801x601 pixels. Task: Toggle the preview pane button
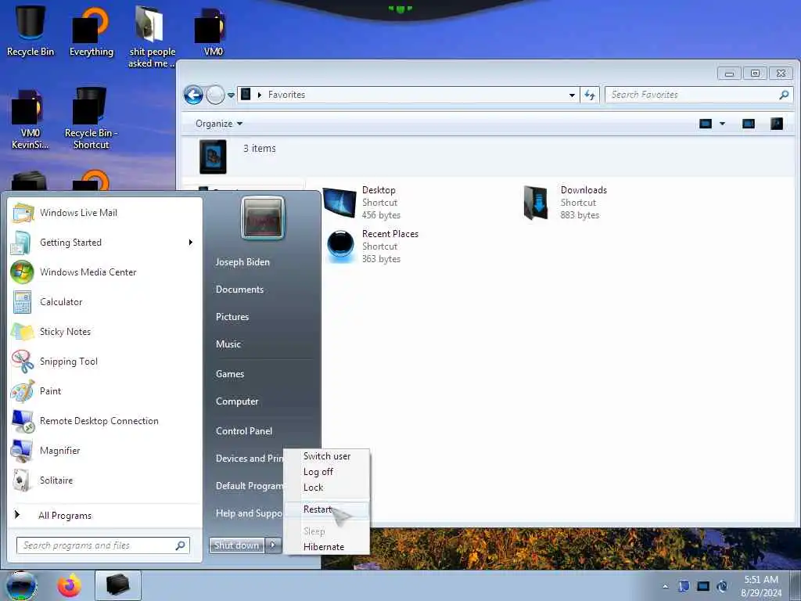point(749,124)
